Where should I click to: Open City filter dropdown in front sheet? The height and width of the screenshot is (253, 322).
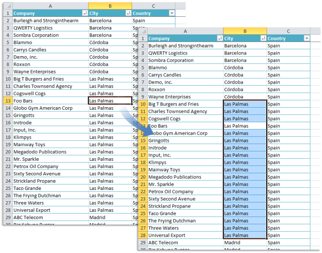click(x=263, y=38)
